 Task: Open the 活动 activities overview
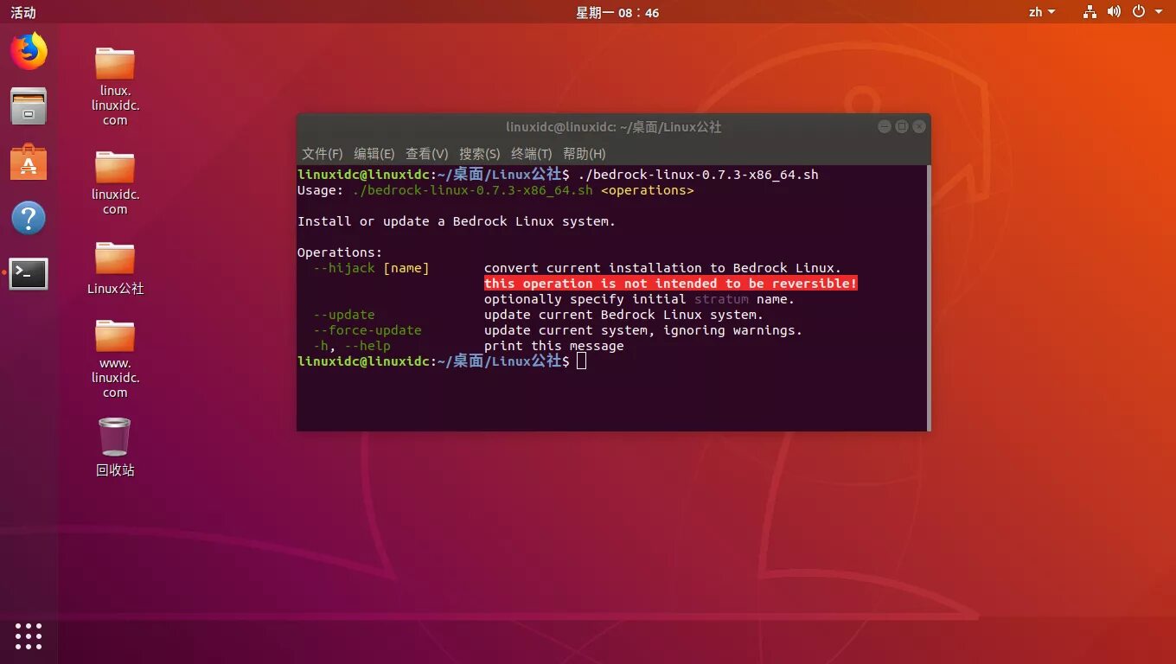(x=23, y=12)
